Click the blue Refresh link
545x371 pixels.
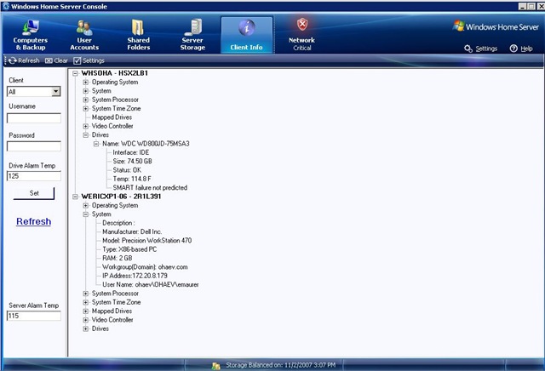point(34,221)
